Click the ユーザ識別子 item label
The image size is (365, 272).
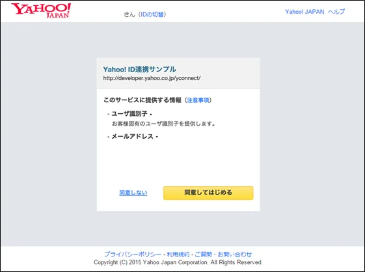tap(129, 114)
